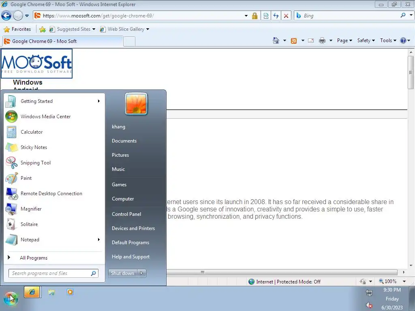415x311 pixels.
Task: Click the Windows Start orb
Action: (11, 298)
